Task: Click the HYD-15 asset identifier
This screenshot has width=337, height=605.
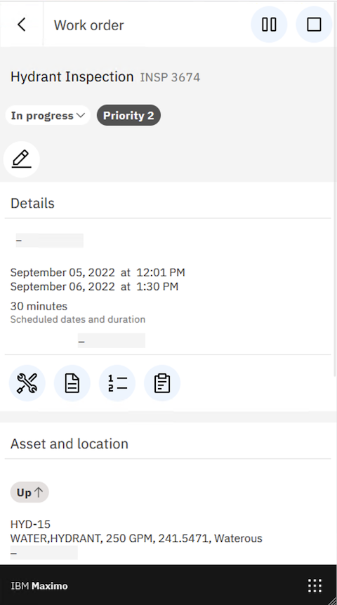Action: tap(30, 524)
